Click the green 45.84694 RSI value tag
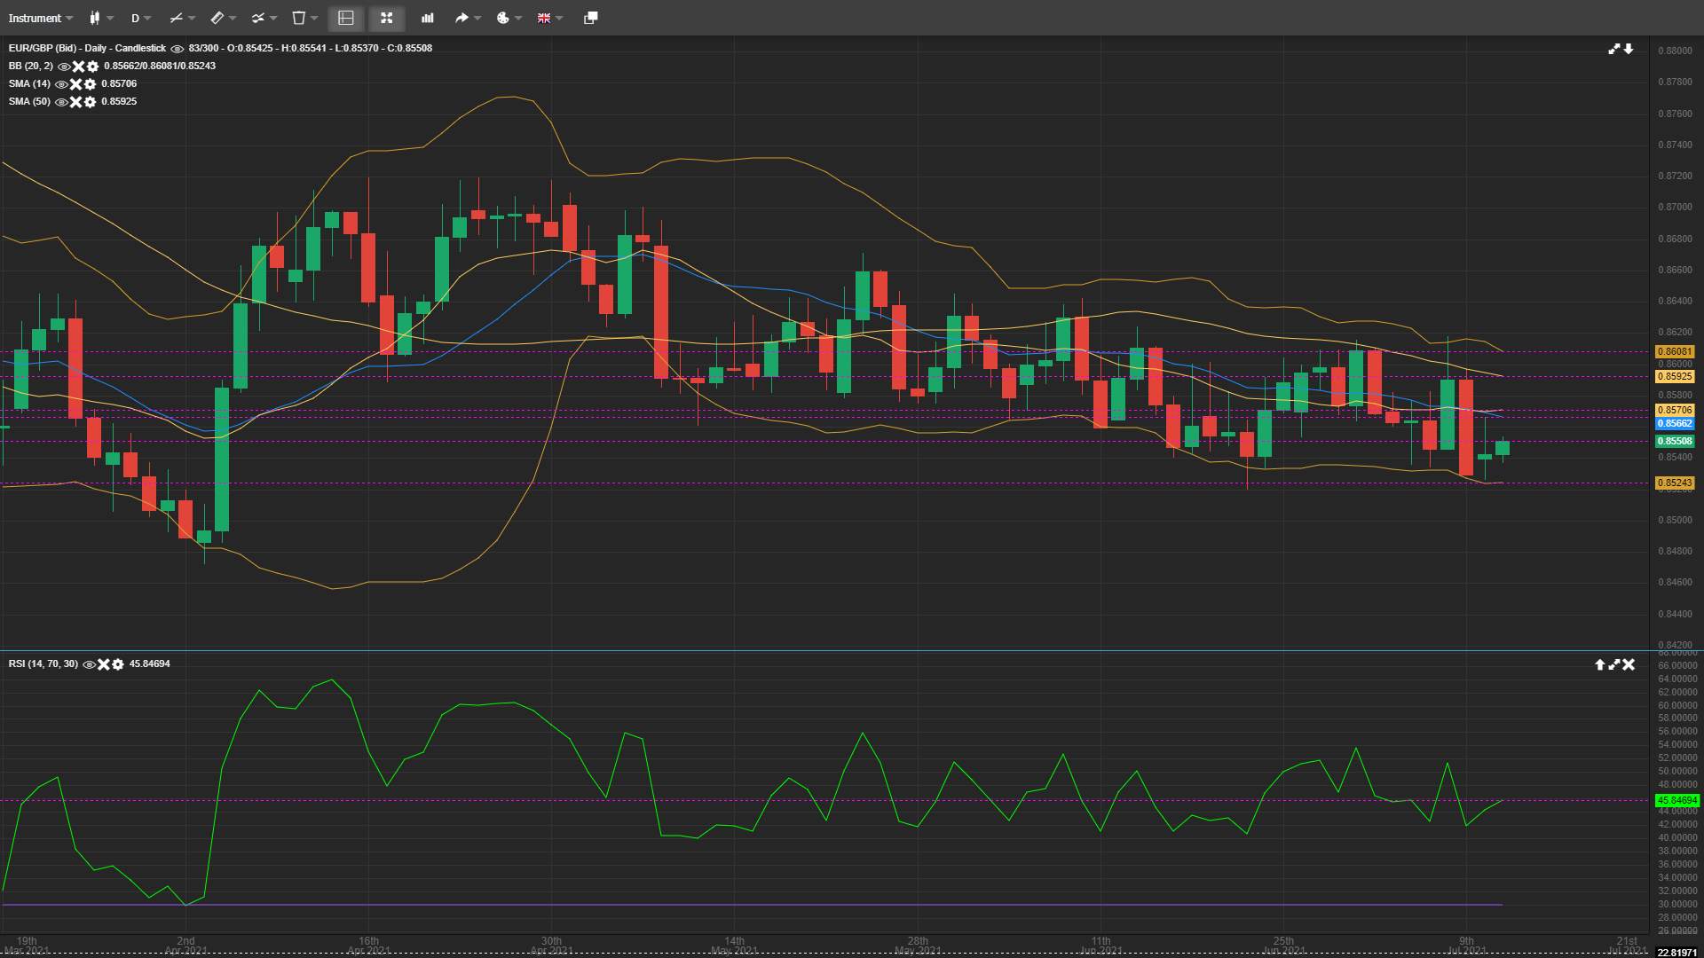 (1677, 801)
